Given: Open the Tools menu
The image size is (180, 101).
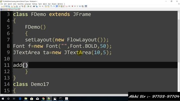Looking at the screenshot, I should pyautogui.click(x=40, y=4).
